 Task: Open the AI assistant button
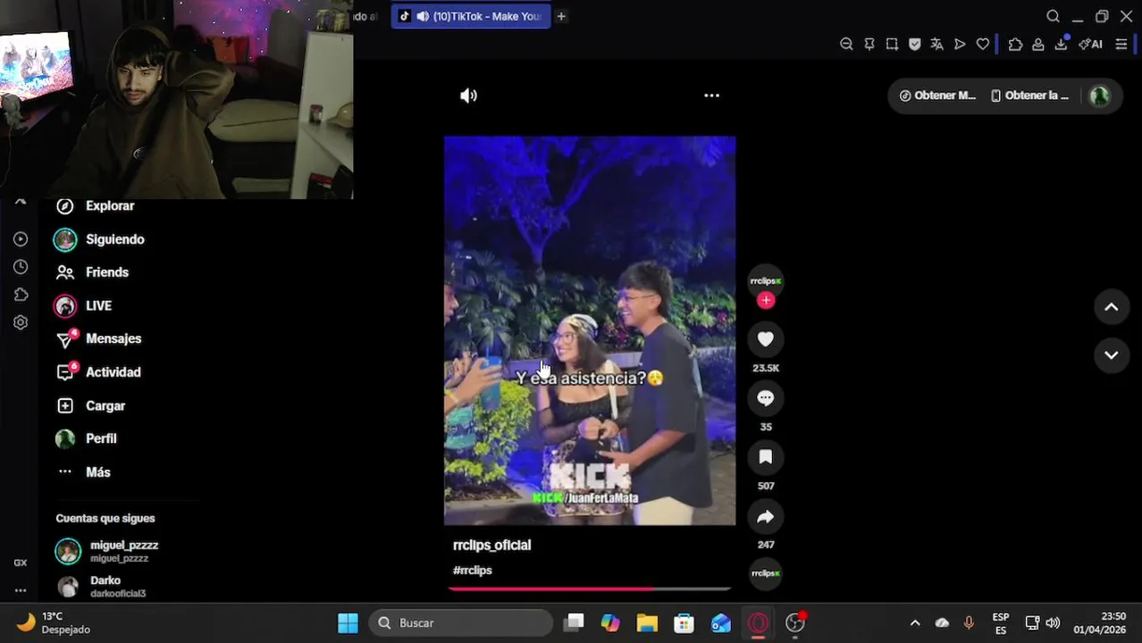point(1090,44)
